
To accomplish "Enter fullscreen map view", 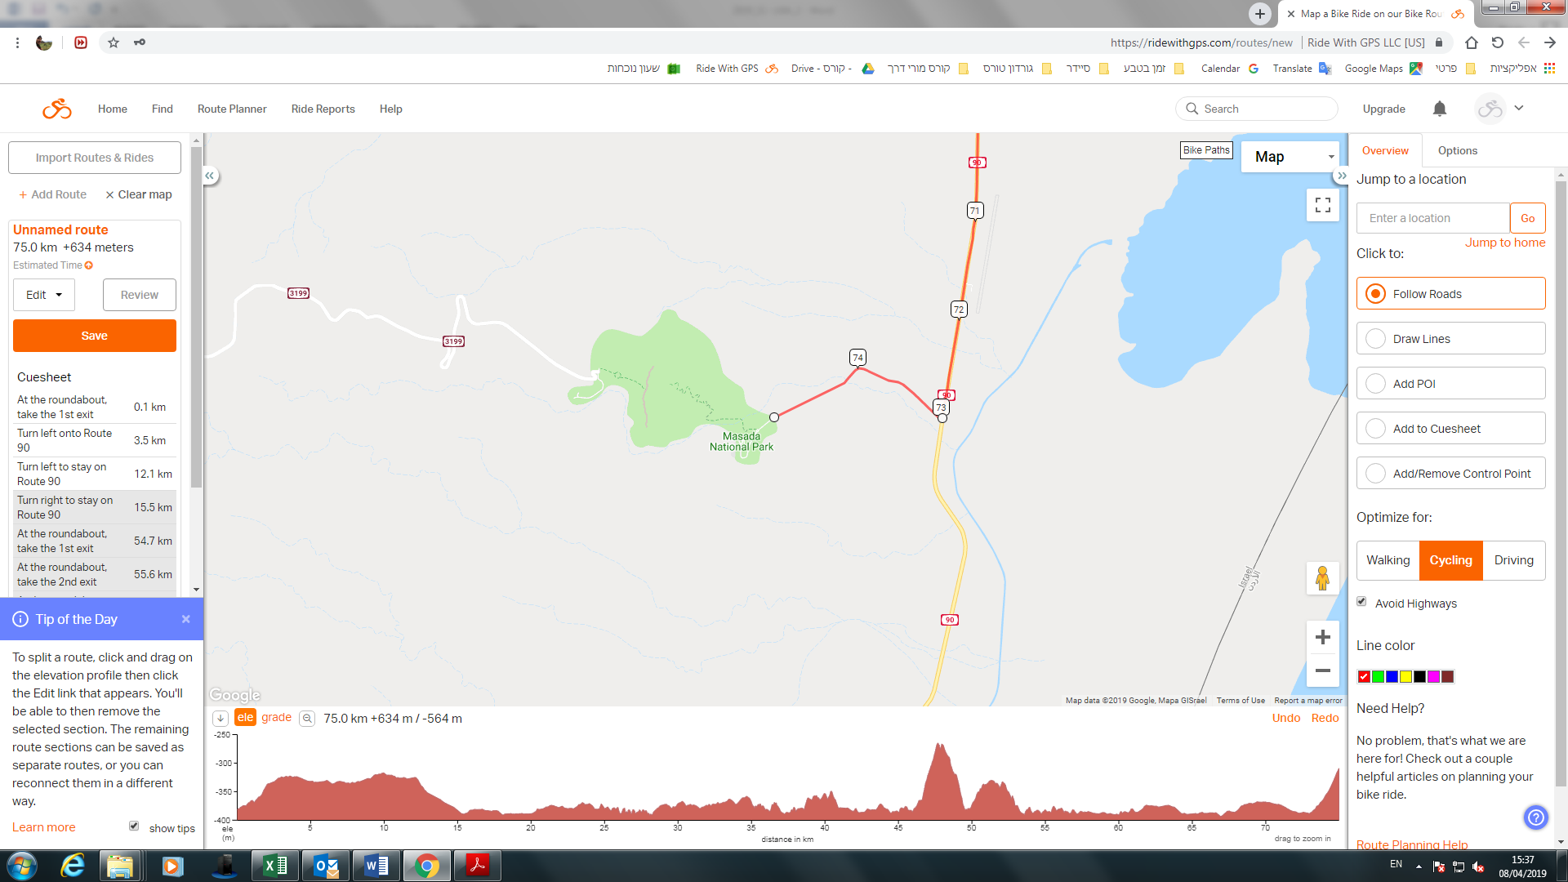I will (1323, 205).
